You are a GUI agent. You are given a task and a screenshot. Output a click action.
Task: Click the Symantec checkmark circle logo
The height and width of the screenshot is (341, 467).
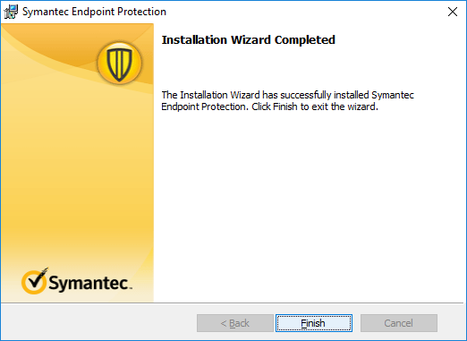pos(35,281)
